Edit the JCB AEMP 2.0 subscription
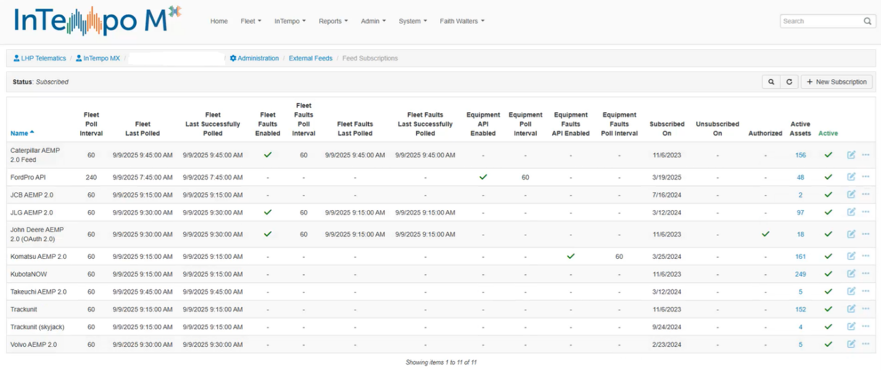 tap(851, 194)
